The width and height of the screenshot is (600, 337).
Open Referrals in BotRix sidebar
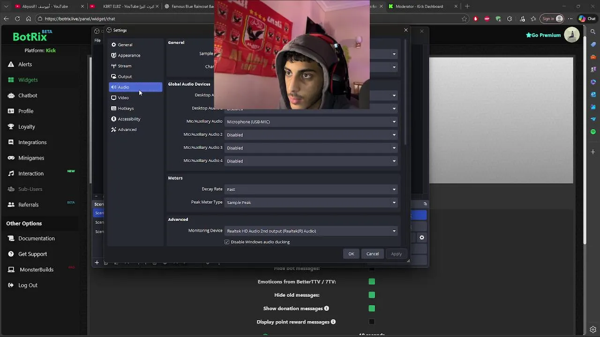[28, 205]
